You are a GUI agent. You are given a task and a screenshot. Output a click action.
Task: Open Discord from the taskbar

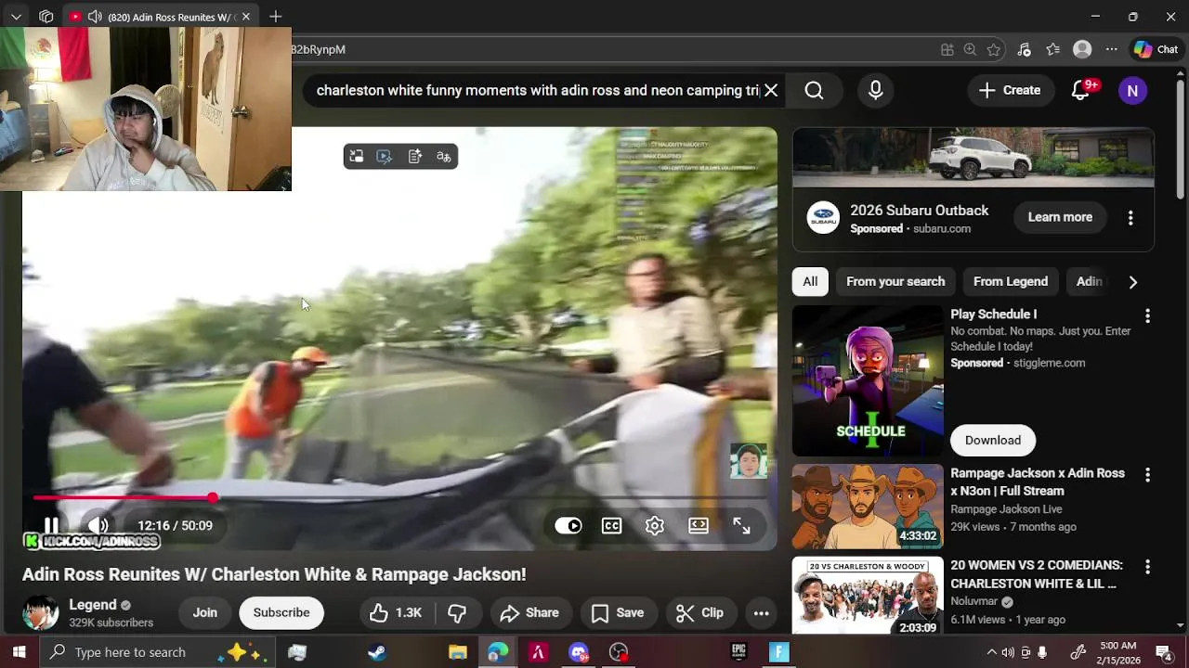coord(578,652)
